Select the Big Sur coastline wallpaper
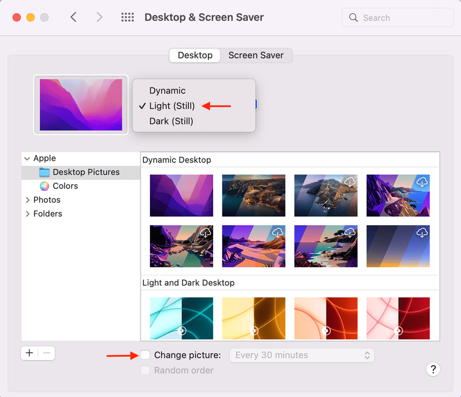The height and width of the screenshot is (397, 461). 254,195
